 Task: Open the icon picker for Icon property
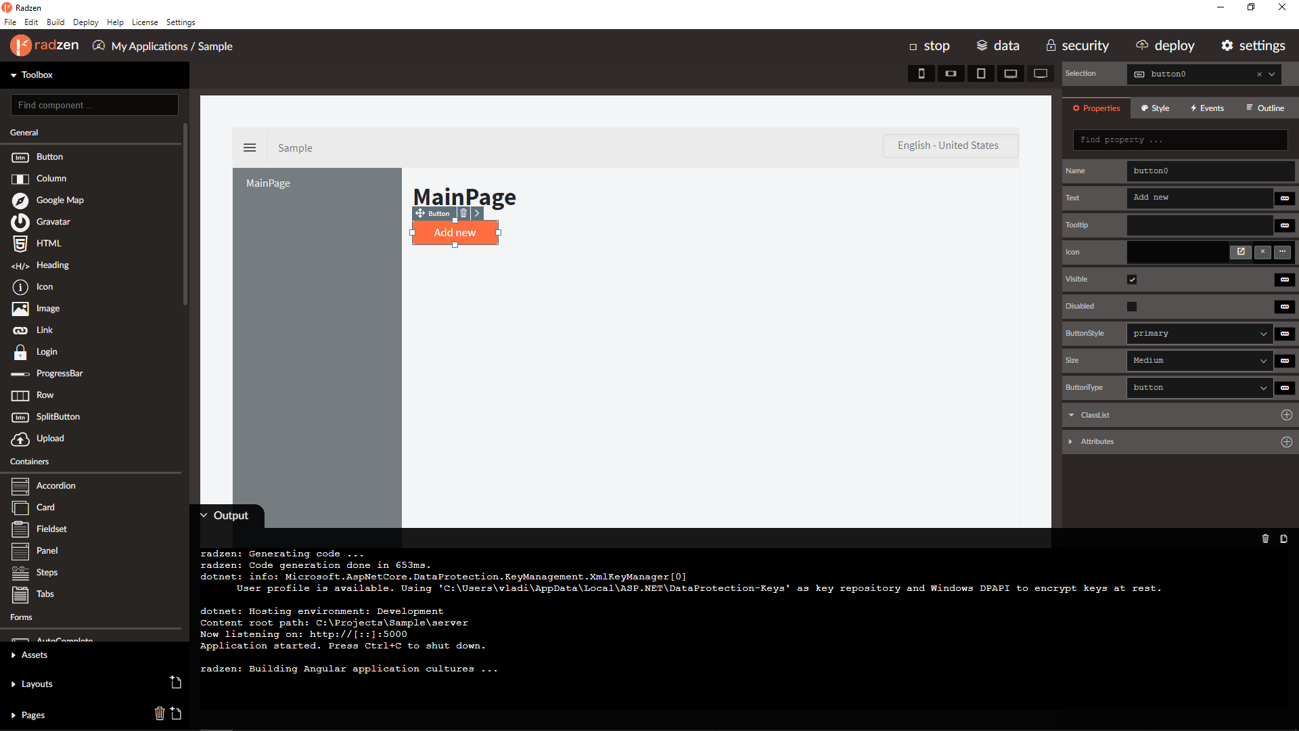click(1241, 252)
